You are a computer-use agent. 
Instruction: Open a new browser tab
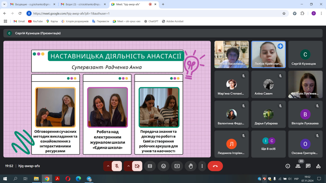tap(163, 4)
